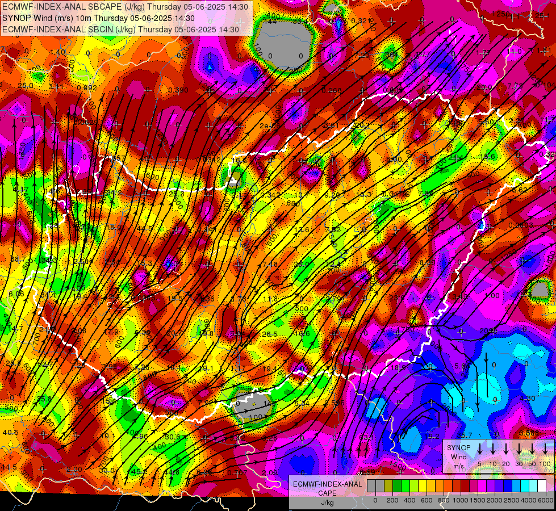Click the 20 m/s wind arrow in legend

(506, 449)
